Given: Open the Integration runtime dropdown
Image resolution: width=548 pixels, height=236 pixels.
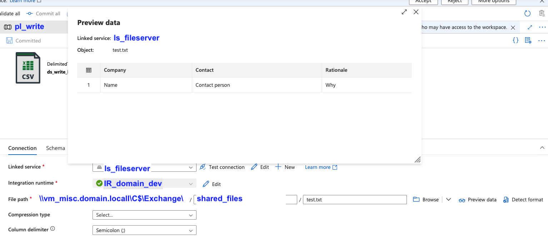Looking at the screenshot, I should [x=144, y=184].
